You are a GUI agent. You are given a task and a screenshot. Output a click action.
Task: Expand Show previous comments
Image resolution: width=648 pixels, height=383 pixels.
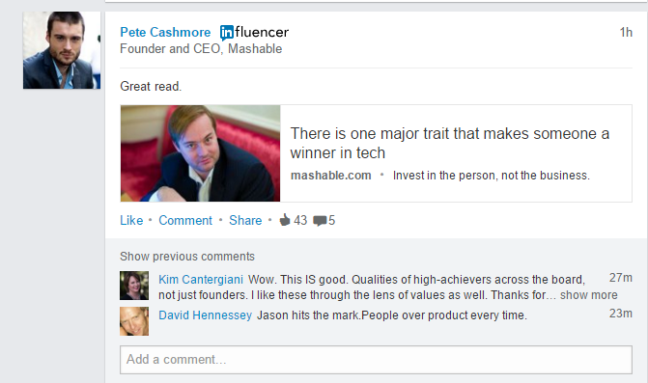tap(187, 257)
